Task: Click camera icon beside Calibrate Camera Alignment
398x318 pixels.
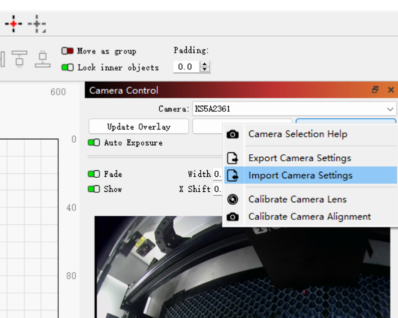Action: [x=232, y=217]
